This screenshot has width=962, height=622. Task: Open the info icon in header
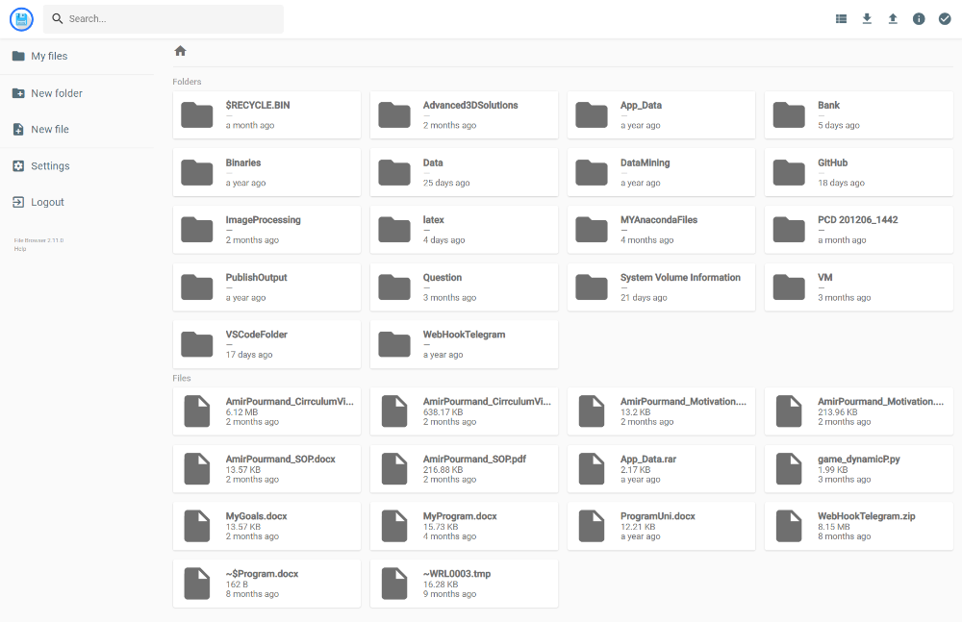click(919, 18)
